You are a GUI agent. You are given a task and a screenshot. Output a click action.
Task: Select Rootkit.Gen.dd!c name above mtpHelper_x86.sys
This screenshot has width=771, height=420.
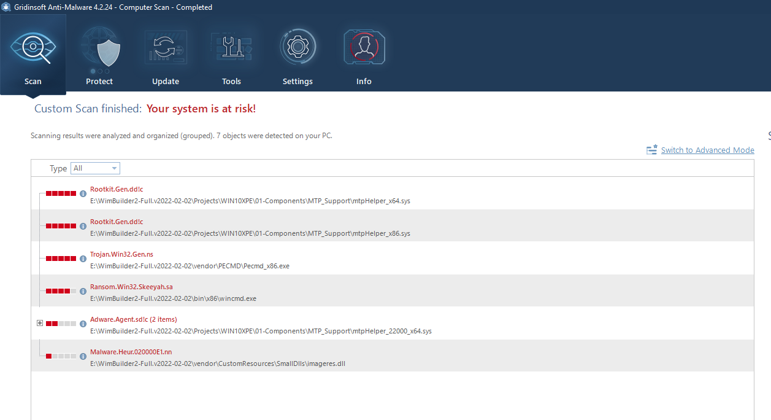pyautogui.click(x=117, y=222)
